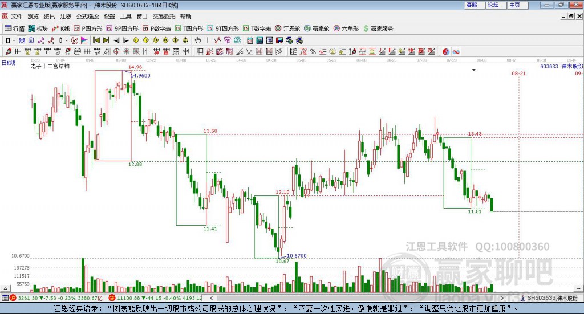
Task: Step chart right with black right arrow
Action: coord(126,40)
